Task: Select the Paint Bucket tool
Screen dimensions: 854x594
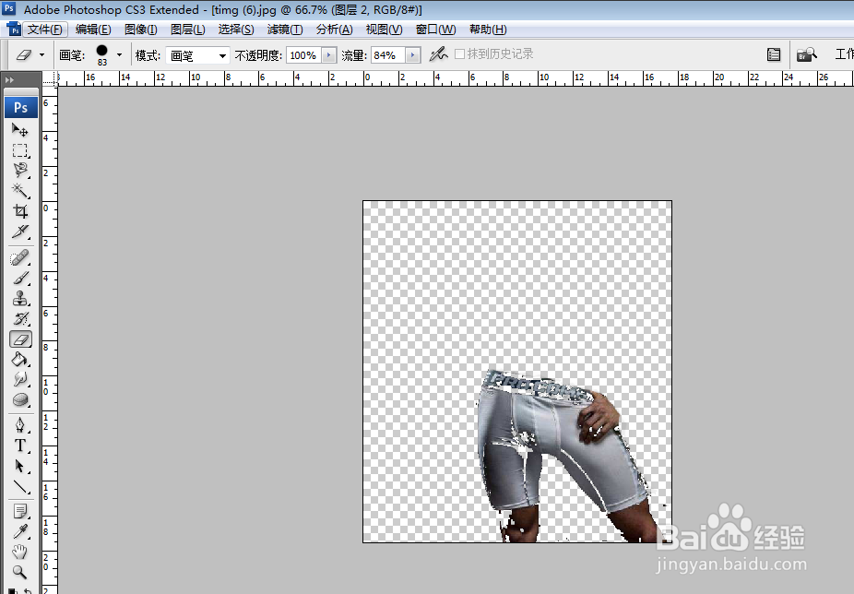Action: pyautogui.click(x=20, y=360)
